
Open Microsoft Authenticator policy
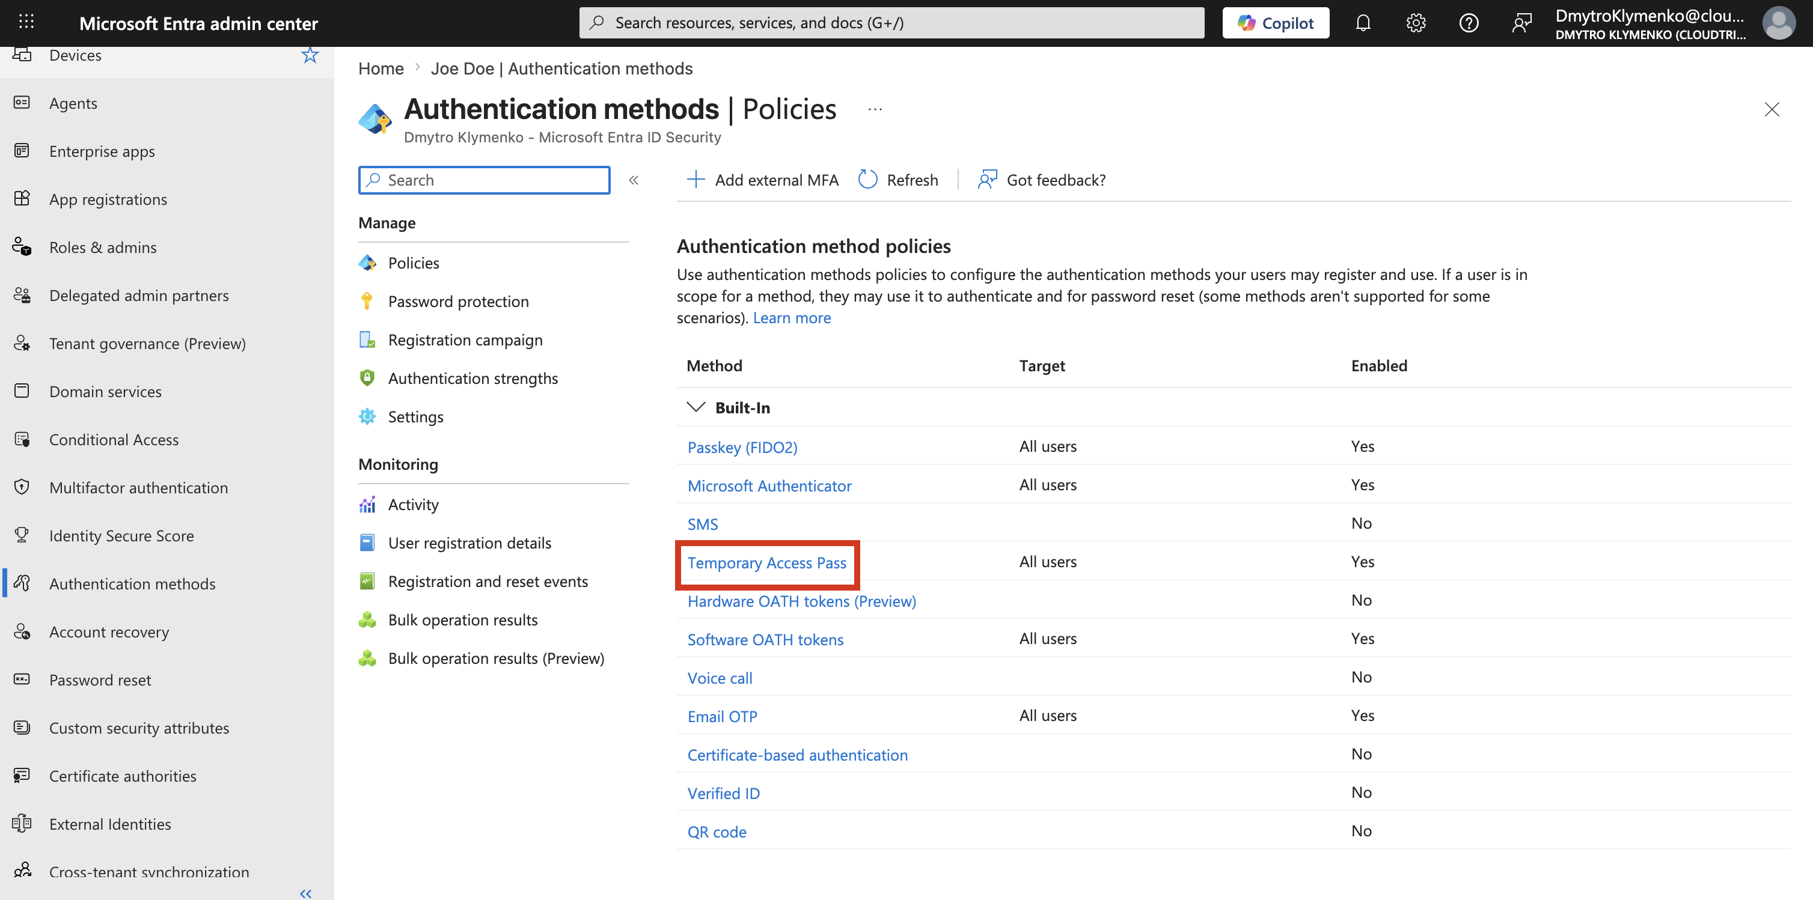769,485
